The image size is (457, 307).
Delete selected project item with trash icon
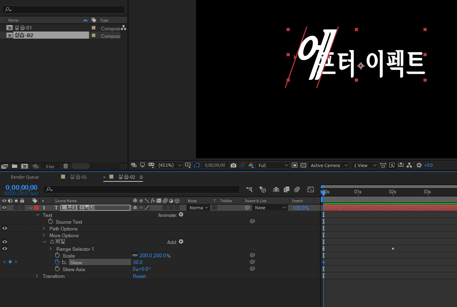(65, 166)
